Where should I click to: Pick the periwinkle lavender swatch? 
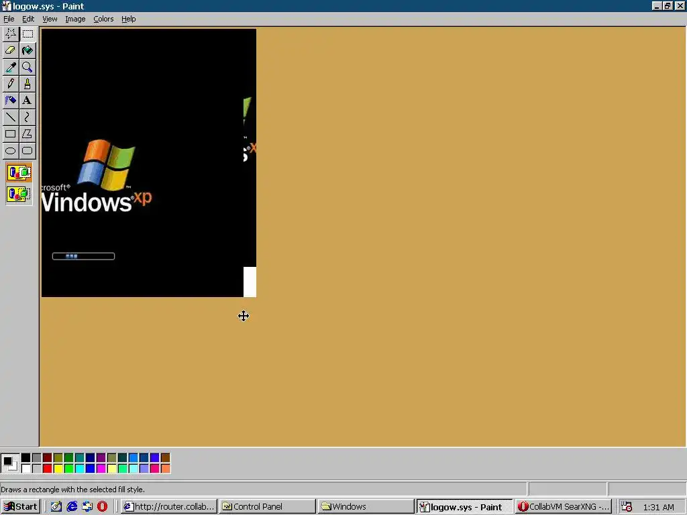(144, 469)
